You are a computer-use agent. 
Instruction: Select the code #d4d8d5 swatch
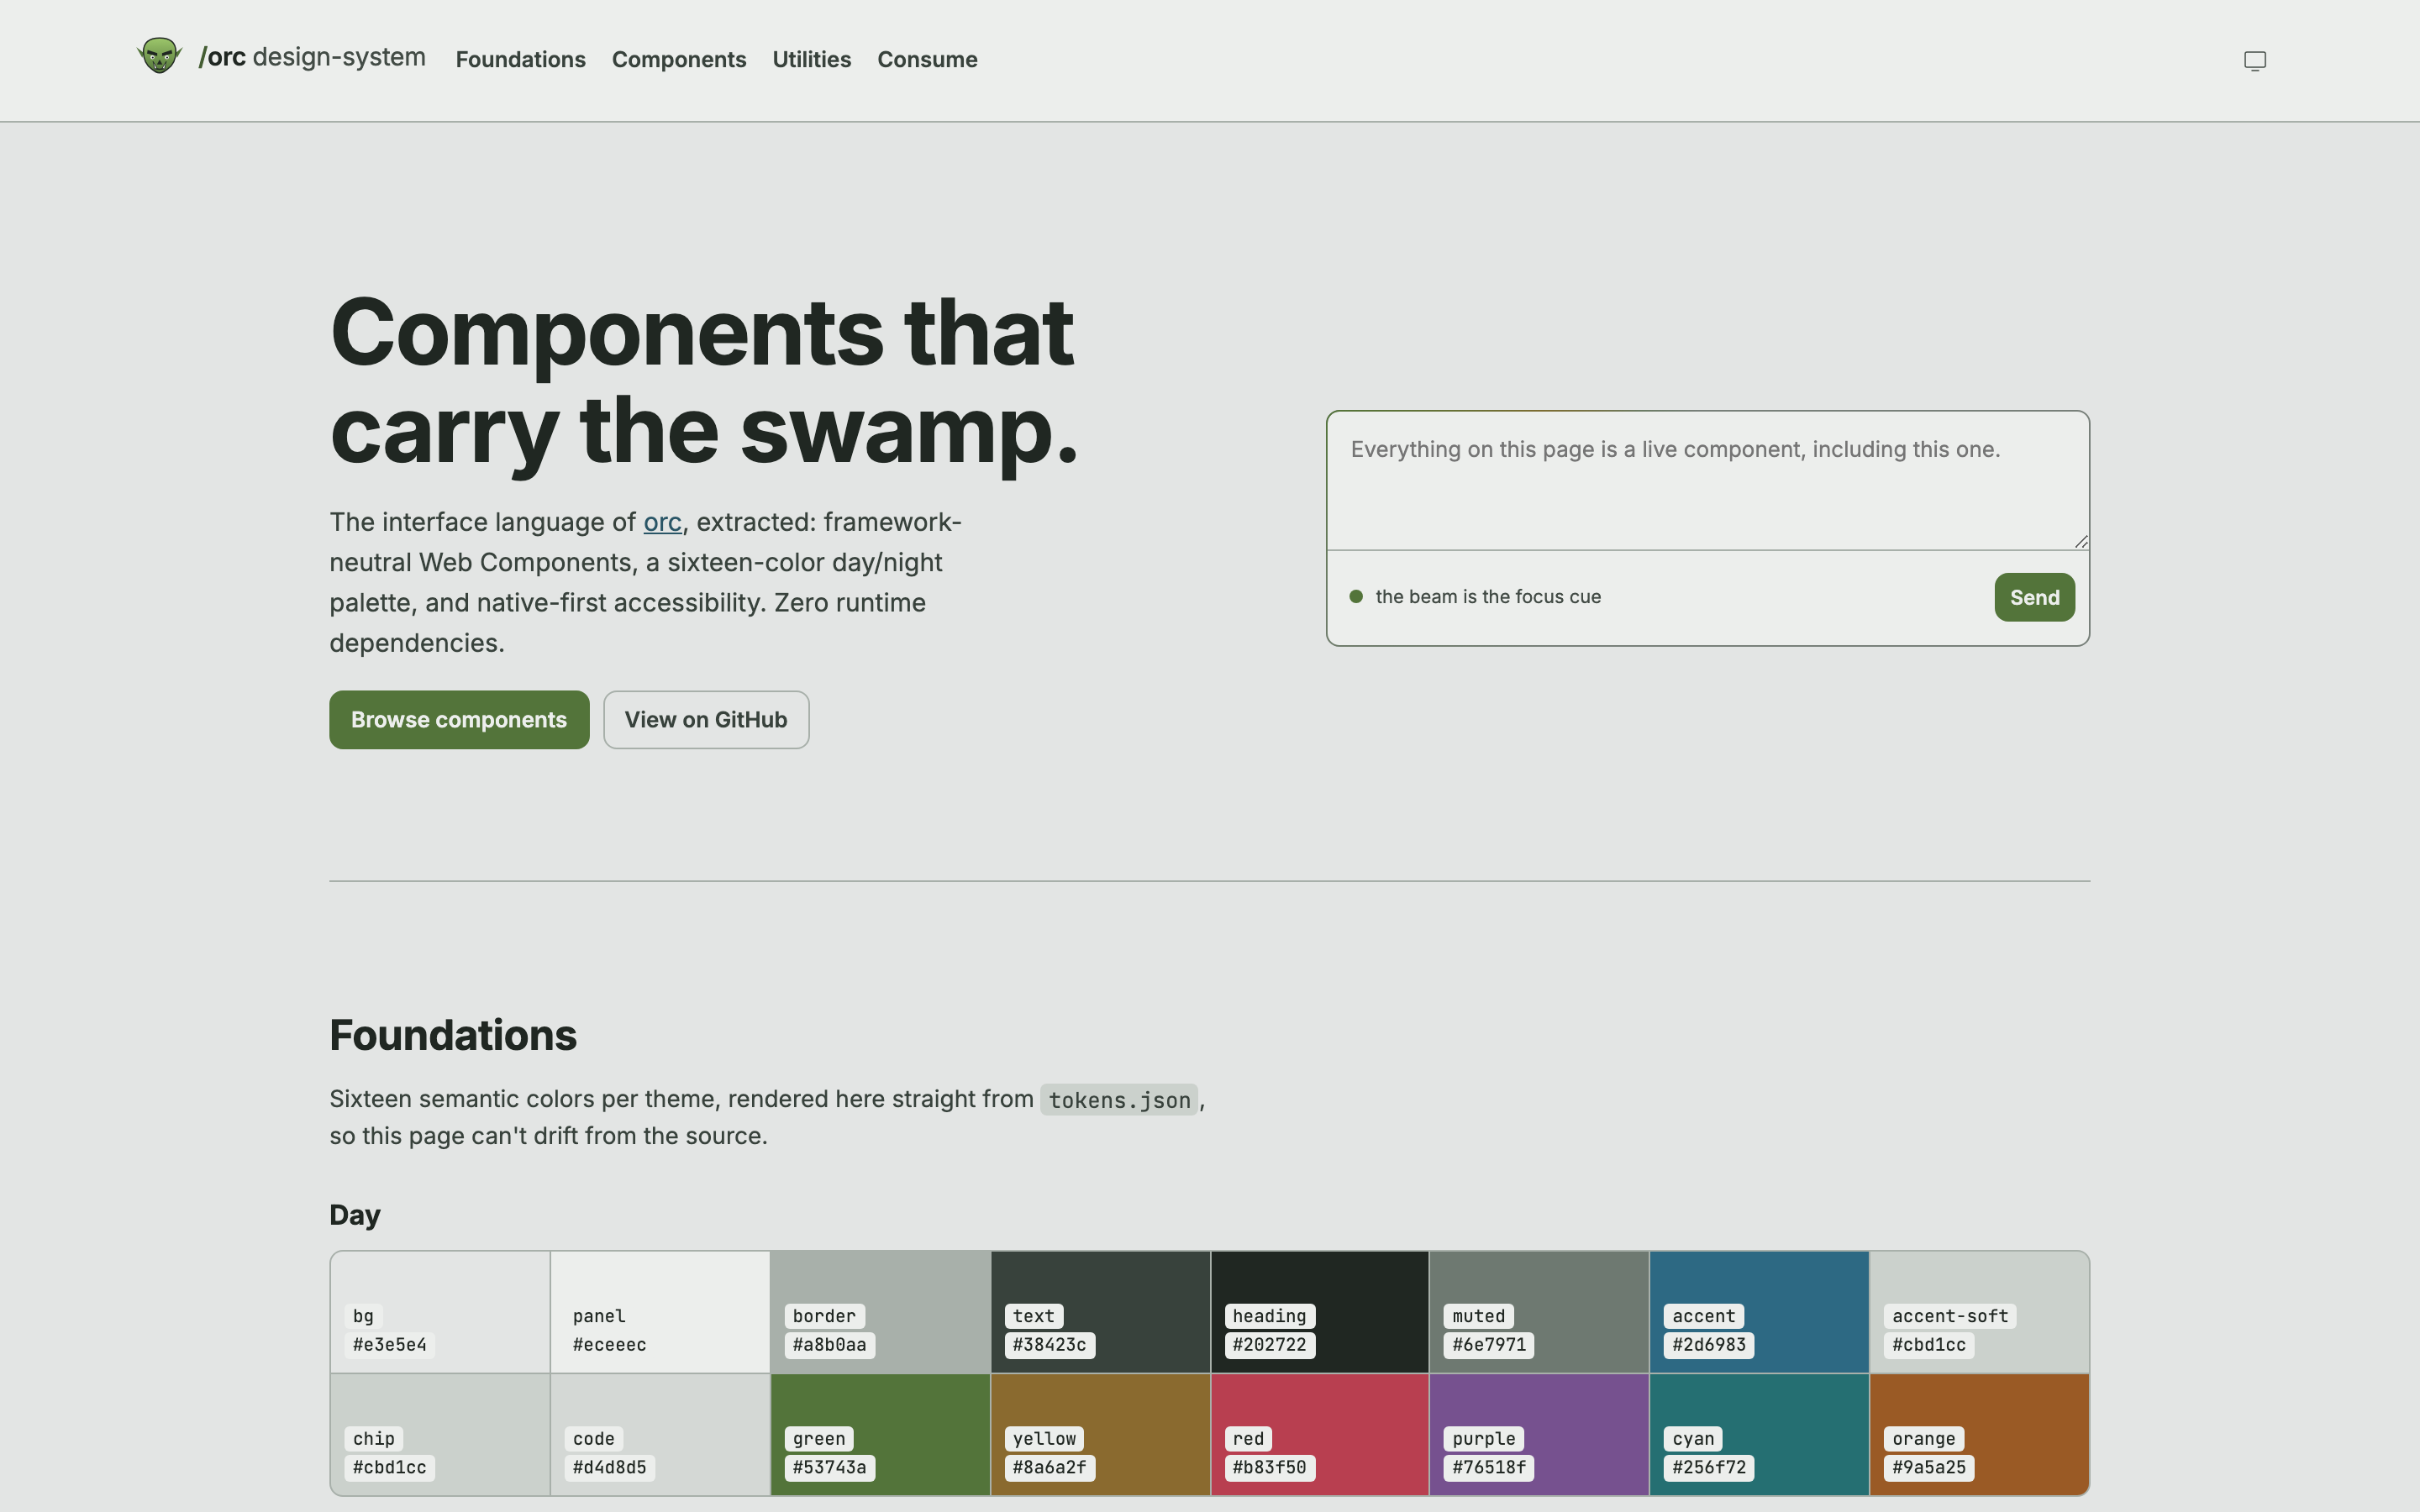(660, 1435)
